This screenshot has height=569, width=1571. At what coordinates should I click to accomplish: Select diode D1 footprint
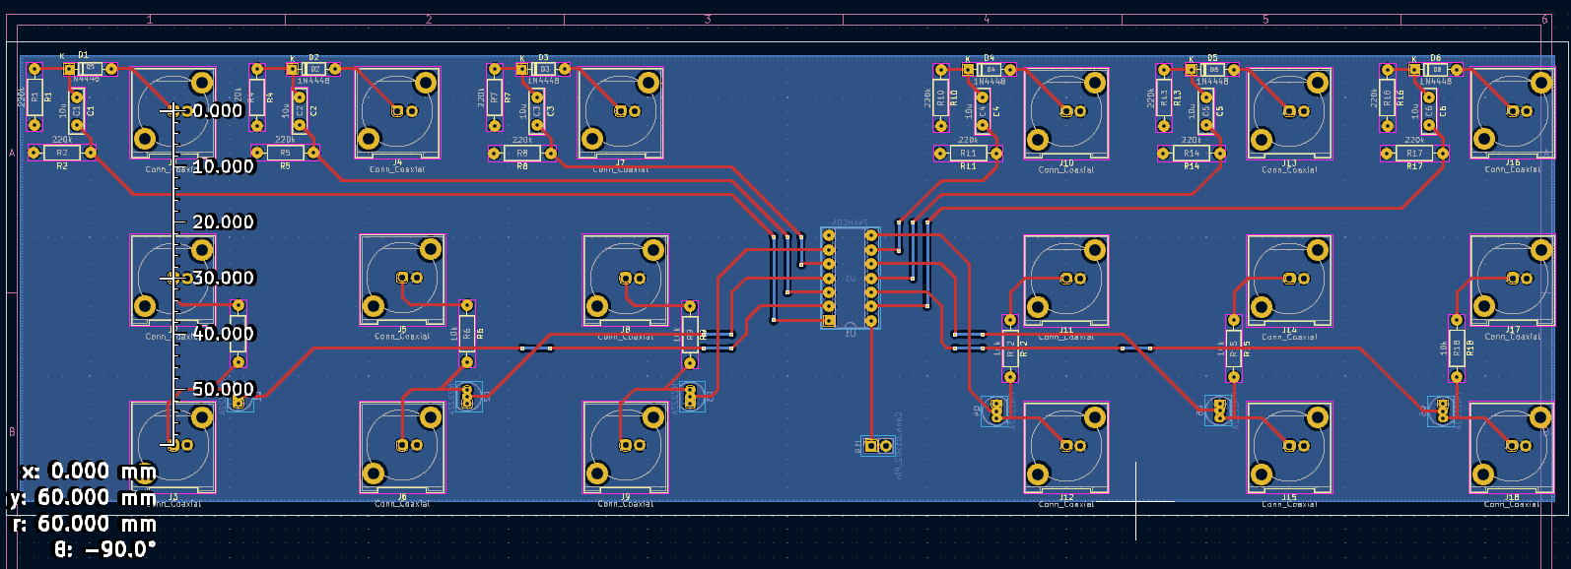pos(90,69)
